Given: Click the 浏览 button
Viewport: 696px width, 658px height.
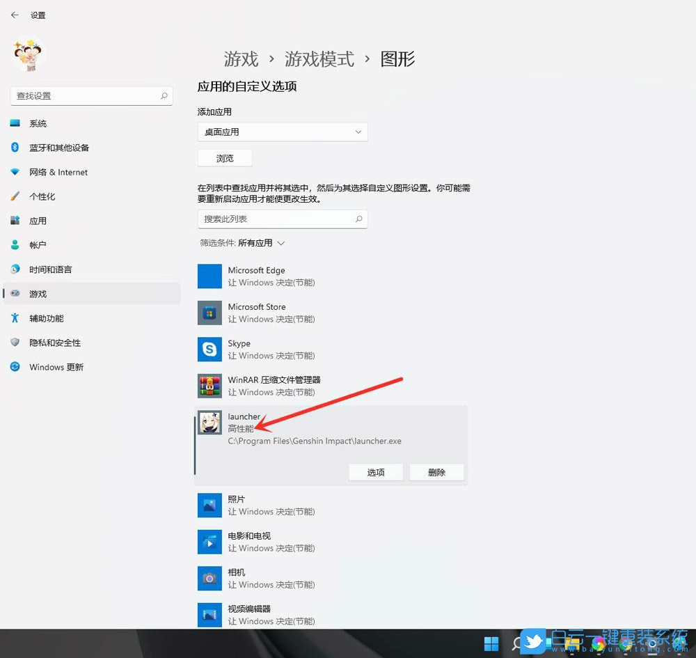Looking at the screenshot, I should pos(224,157).
